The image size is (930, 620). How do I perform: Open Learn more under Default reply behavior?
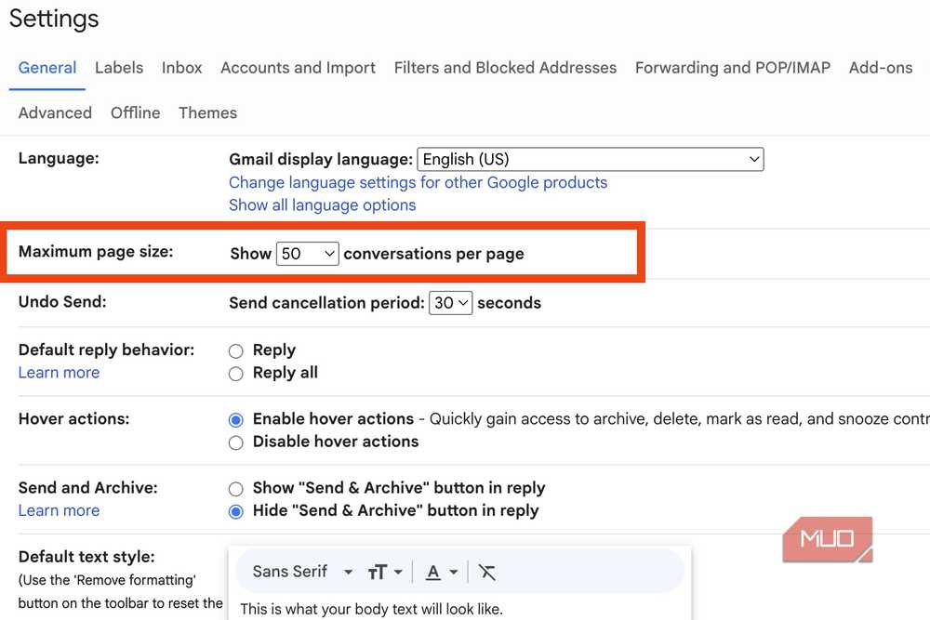(59, 373)
